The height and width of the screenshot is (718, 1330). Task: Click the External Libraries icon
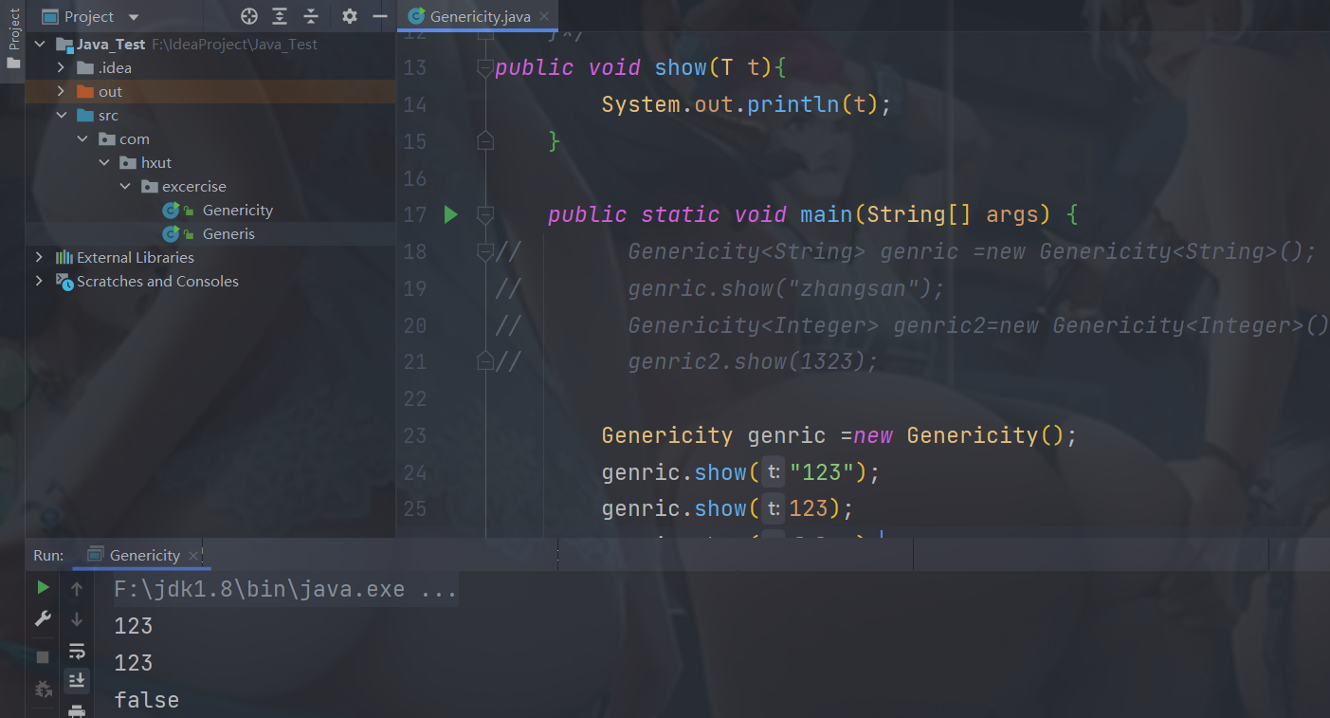(x=64, y=258)
